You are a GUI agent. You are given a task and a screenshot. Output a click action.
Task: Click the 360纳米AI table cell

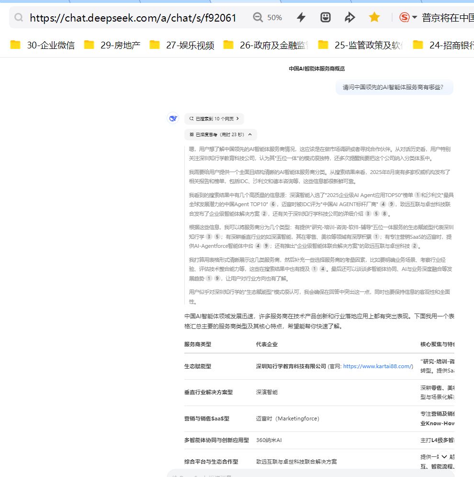[269, 440]
